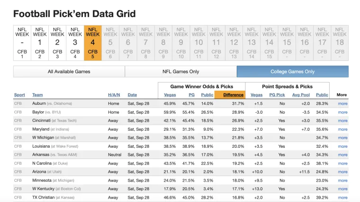Image resolution: width=360 pixels, height=202 pixels.
Task: Sort table by Difference column
Action: [229, 95]
